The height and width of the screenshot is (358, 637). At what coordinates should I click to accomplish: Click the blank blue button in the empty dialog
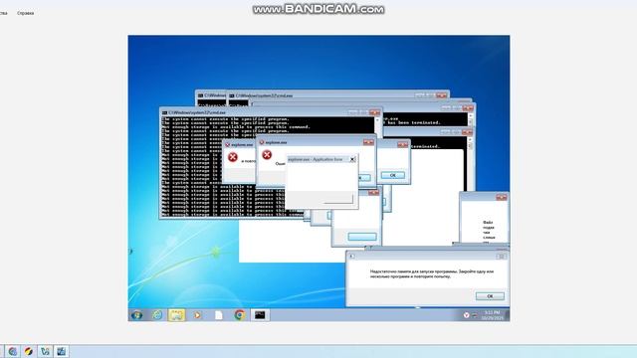[x=362, y=237]
